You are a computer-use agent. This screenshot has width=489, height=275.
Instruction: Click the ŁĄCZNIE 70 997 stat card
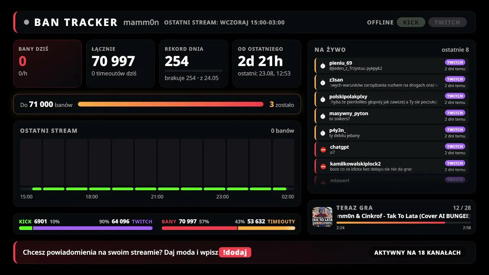coord(120,63)
